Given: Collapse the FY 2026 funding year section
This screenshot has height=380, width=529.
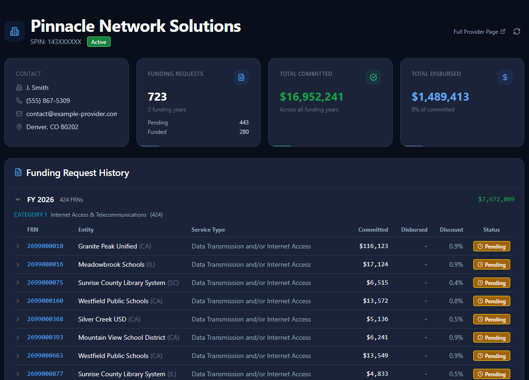Looking at the screenshot, I should (18, 199).
